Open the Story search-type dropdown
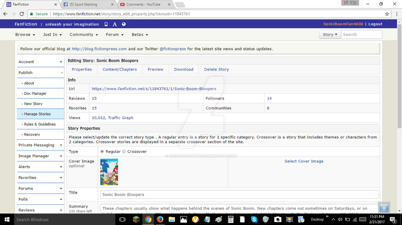 tap(330, 34)
